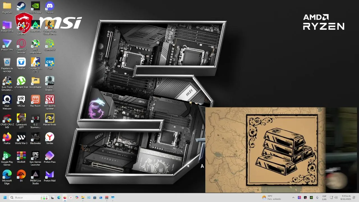This screenshot has height=202, width=359.
Task: Open Papelera de reciclaje
Action: (x=7, y=65)
